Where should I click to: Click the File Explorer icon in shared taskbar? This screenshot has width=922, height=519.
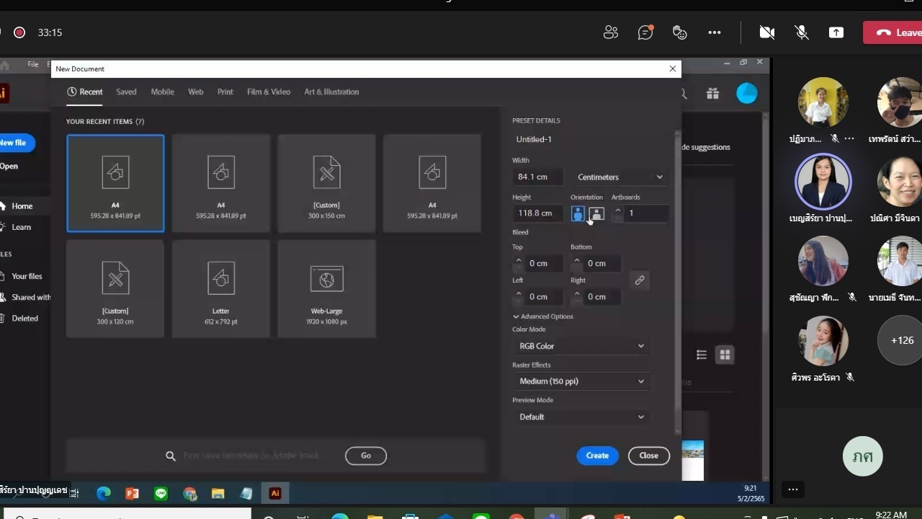[x=218, y=494]
